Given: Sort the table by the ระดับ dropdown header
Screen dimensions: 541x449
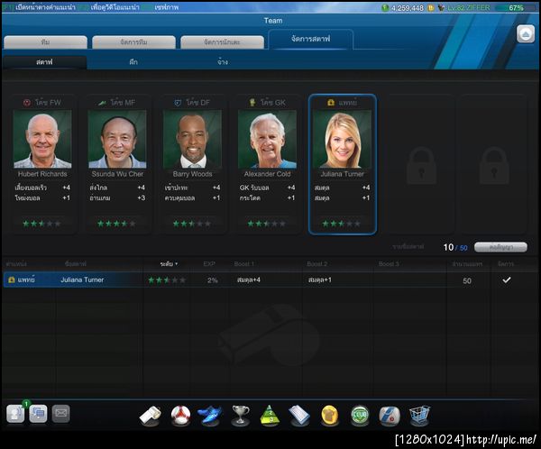Looking at the screenshot, I should (169, 264).
